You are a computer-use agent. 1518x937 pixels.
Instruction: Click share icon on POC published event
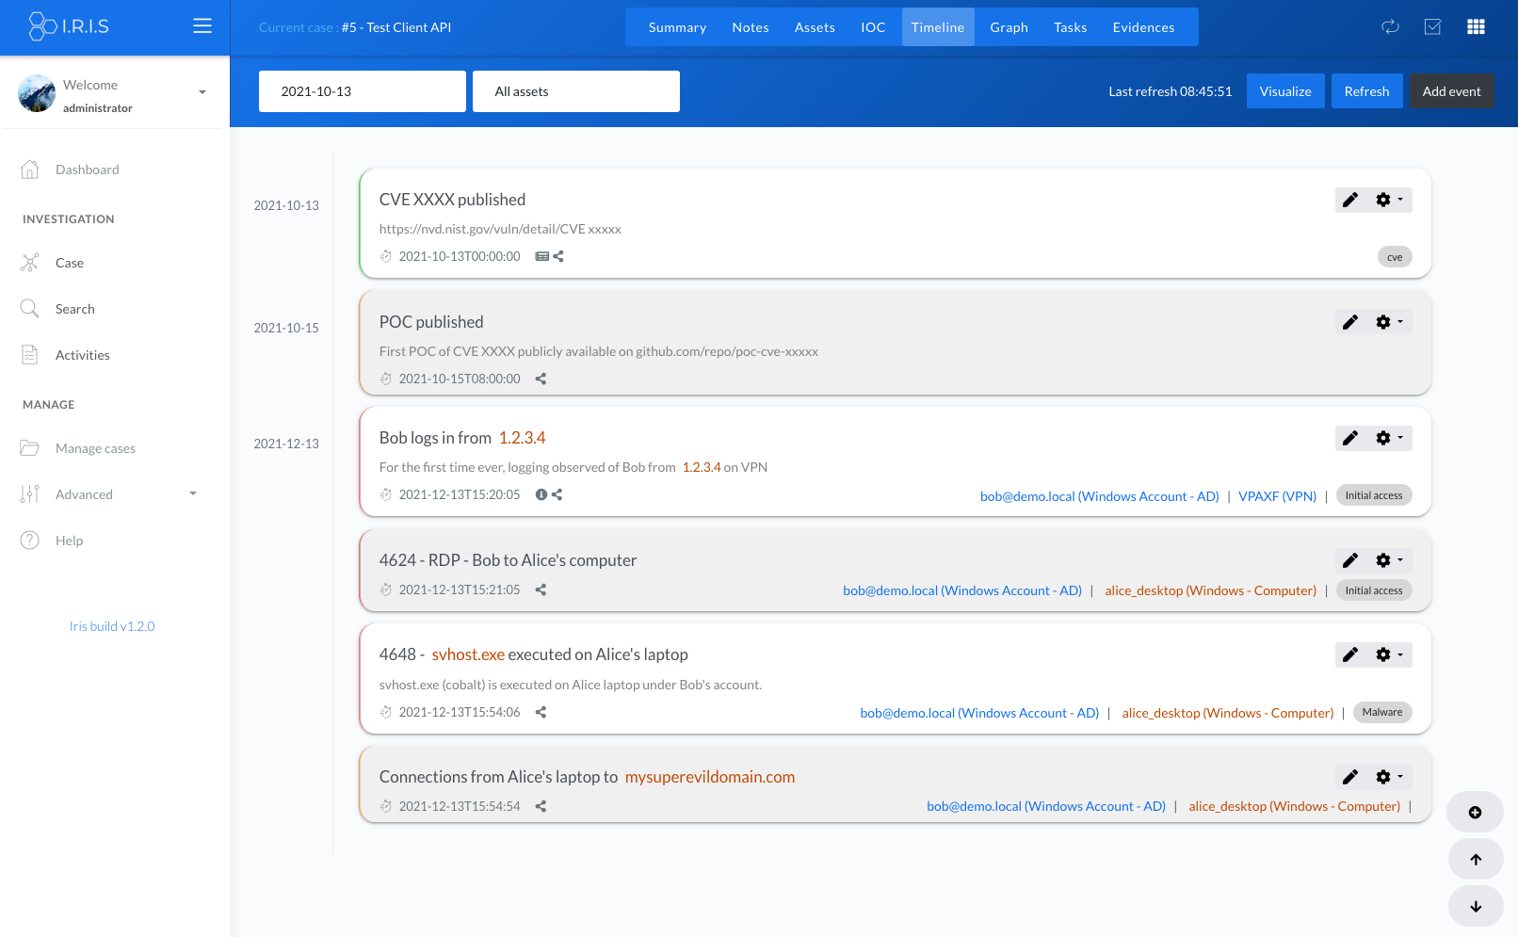coord(541,379)
